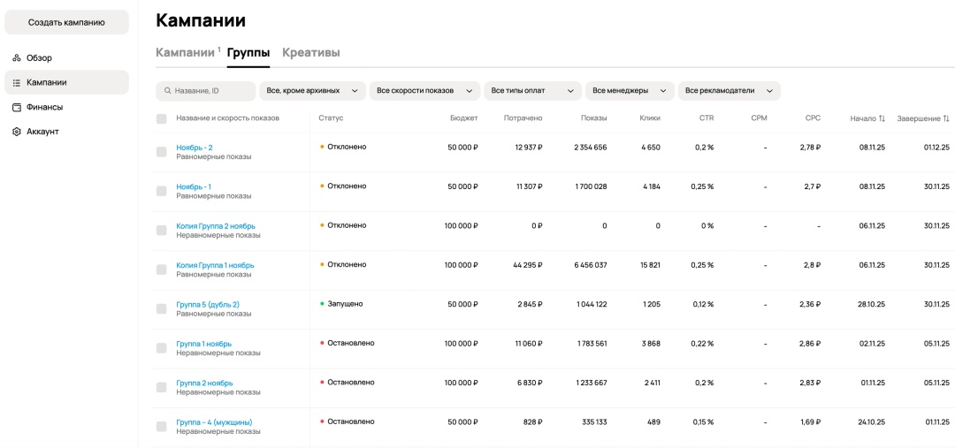Switch to the Кампании tab

tap(185, 53)
